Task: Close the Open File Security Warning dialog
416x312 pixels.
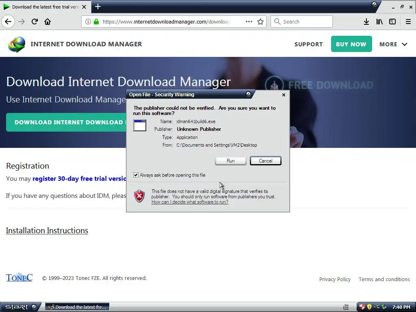Action: (x=284, y=95)
